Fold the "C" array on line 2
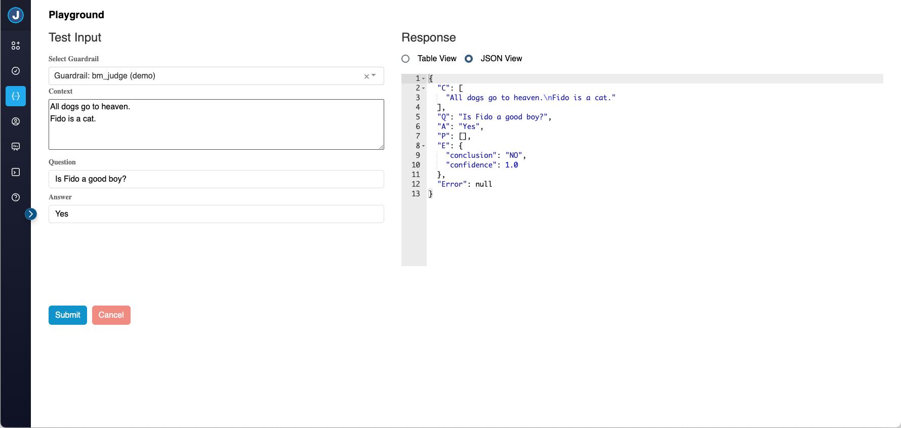This screenshot has height=428, width=901. (x=424, y=89)
